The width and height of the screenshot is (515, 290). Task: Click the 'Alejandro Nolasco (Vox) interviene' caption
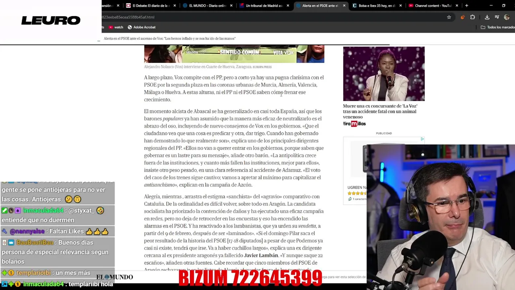pyautogui.click(x=208, y=67)
